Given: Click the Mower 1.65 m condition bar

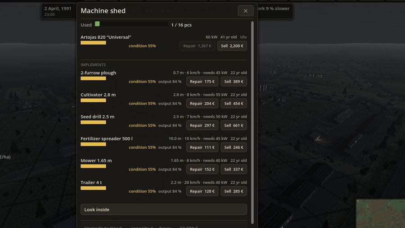Looking at the screenshot, I should 93,166.
